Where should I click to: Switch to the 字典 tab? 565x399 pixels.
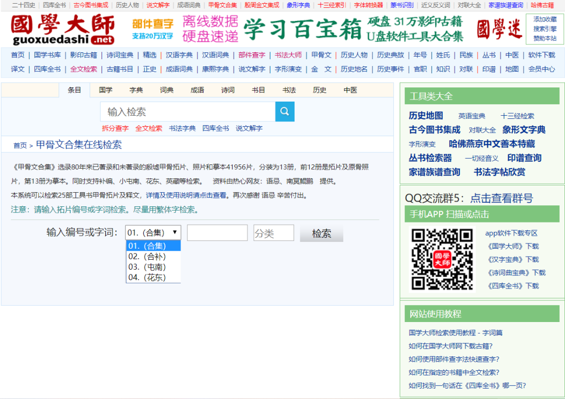click(x=136, y=90)
